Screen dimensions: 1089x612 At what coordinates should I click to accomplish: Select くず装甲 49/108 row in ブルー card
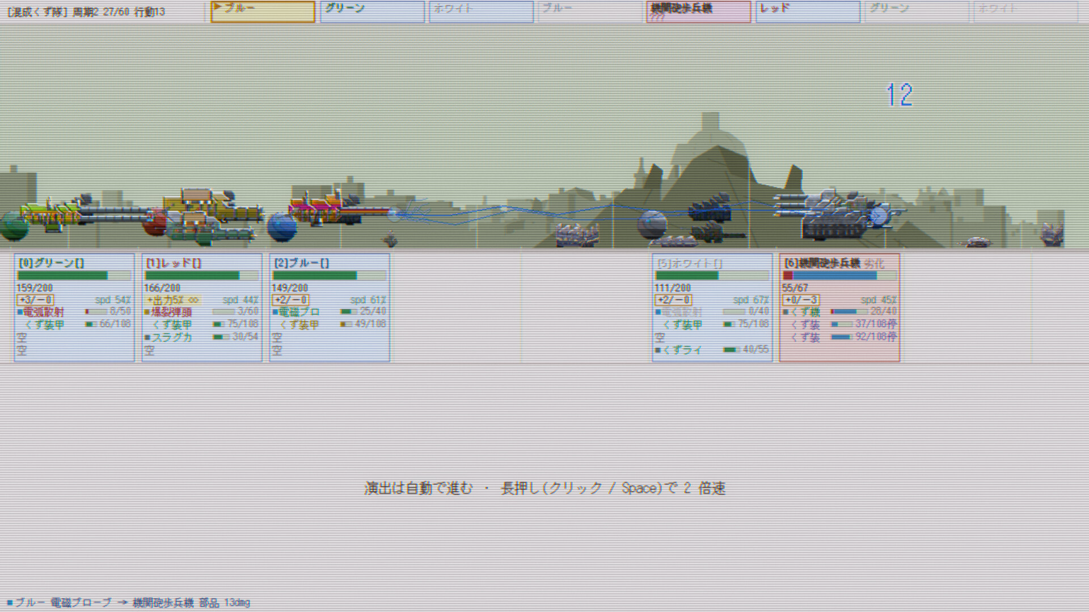[x=330, y=325]
